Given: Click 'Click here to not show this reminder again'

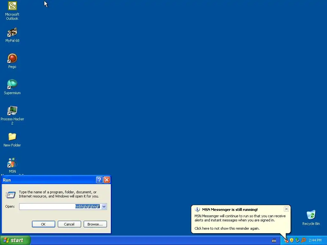Looking at the screenshot, I should tap(227, 228).
